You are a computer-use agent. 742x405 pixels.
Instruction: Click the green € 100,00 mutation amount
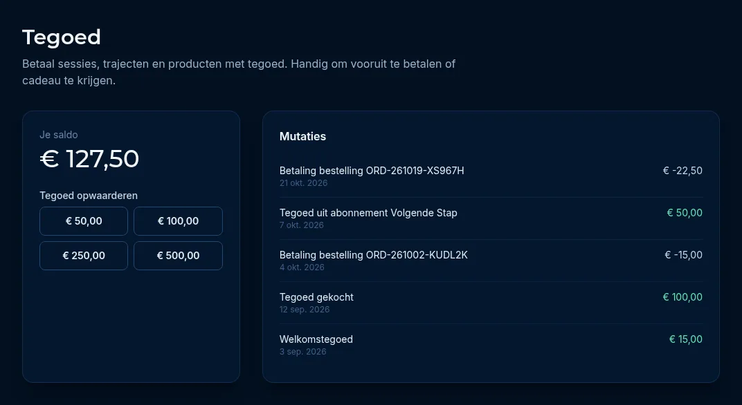[682, 296]
